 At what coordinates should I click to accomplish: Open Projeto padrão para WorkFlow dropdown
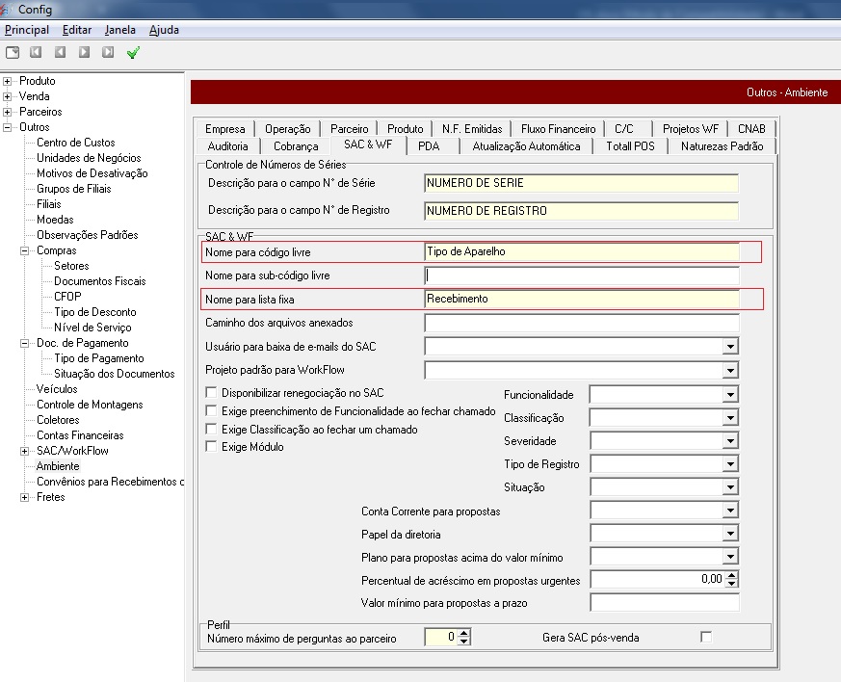pyautogui.click(x=731, y=370)
